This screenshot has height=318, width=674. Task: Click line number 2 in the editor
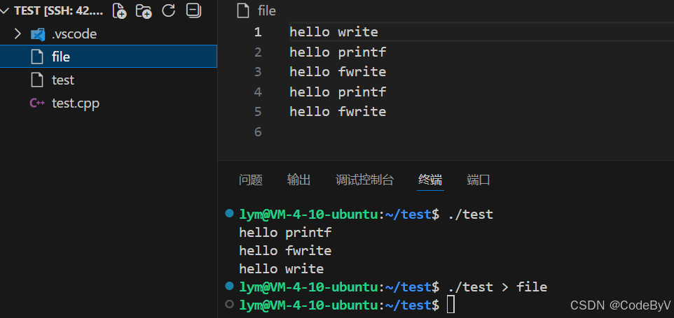click(257, 52)
